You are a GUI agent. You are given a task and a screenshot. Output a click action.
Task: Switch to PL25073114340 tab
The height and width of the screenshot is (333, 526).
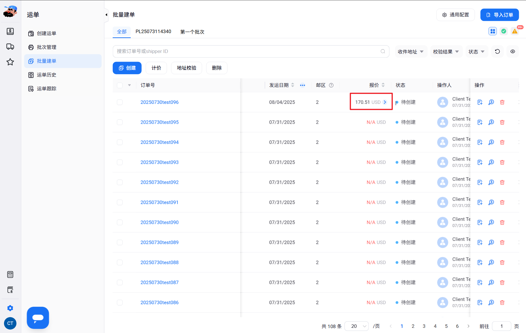click(x=154, y=32)
